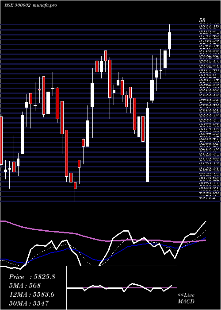Select the '12MA : 5583.6' value
221x310 pixels.
31,294
